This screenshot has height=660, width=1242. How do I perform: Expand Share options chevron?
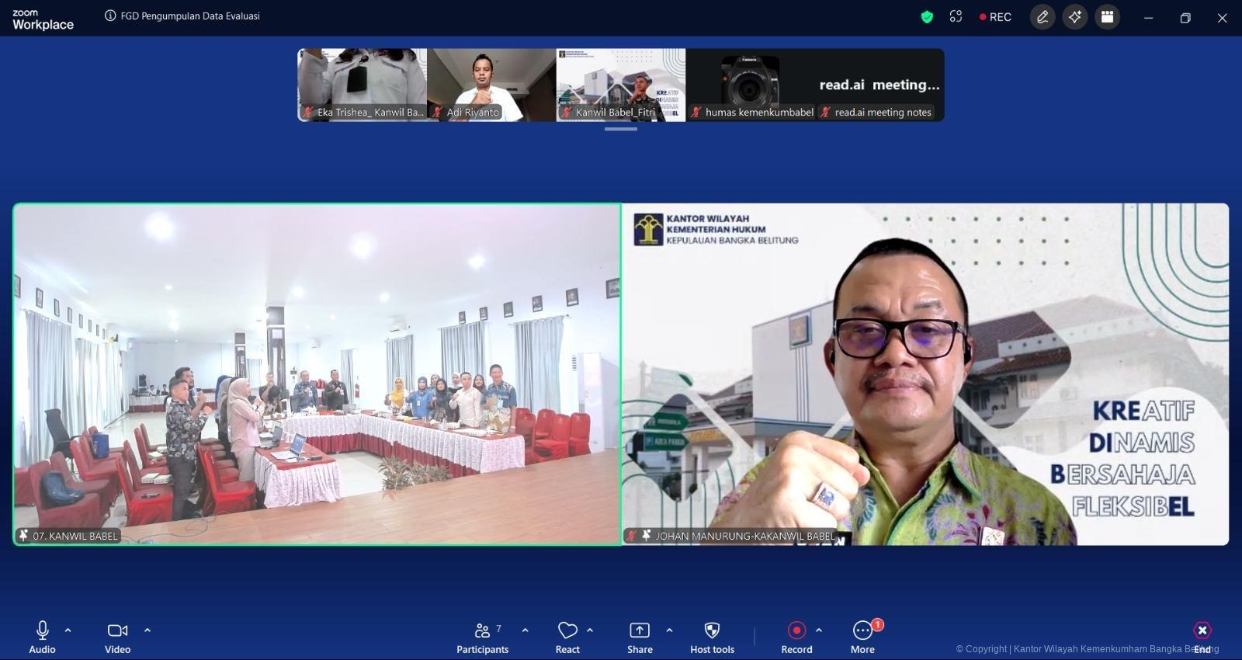pos(669,630)
